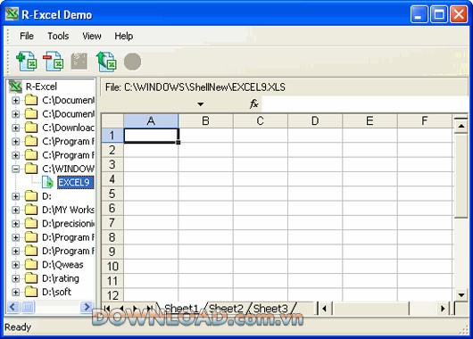Click sheet horizontal scrollbar left arrow
473x339 pixels.
[x=325, y=309]
